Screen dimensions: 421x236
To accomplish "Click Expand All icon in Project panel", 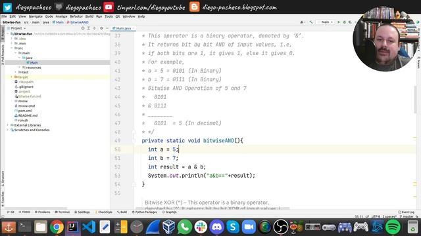I will pyautogui.click(x=89, y=28).
